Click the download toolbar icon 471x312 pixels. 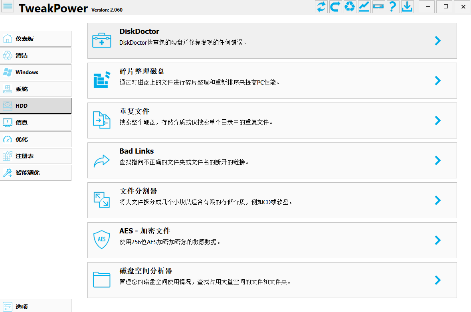pyautogui.click(x=407, y=7)
